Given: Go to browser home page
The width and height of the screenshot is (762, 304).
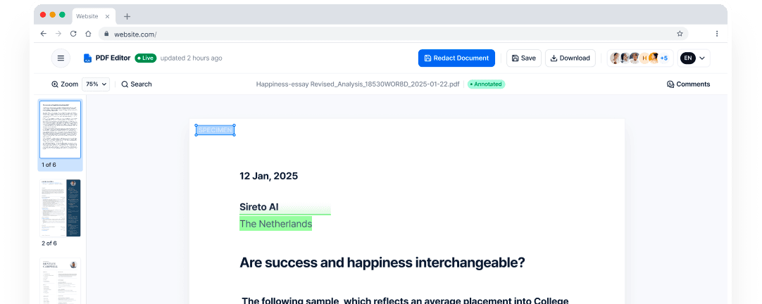Looking at the screenshot, I should (x=88, y=34).
